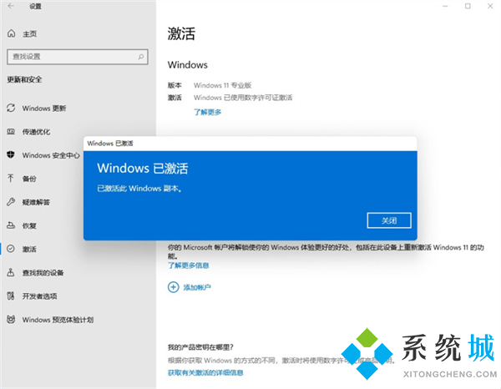This screenshot has height=389, width=501.
Task: Click the 激活 checkmark circle icon
Action: [11, 249]
